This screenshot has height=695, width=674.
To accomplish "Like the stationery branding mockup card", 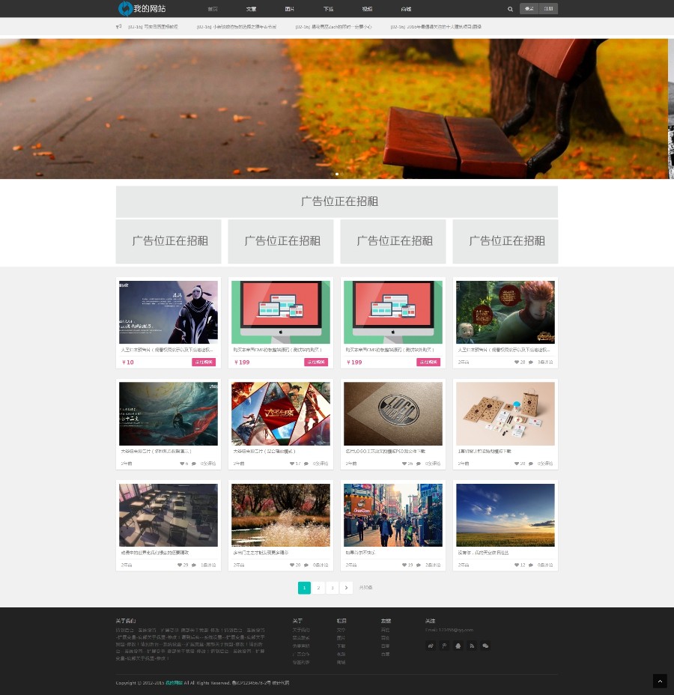I will (x=517, y=464).
